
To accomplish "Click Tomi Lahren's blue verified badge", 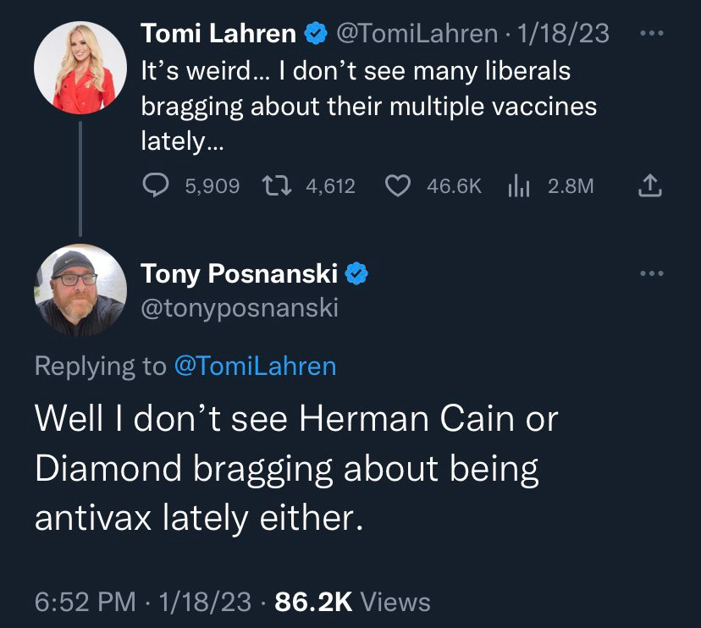I will (315, 34).
